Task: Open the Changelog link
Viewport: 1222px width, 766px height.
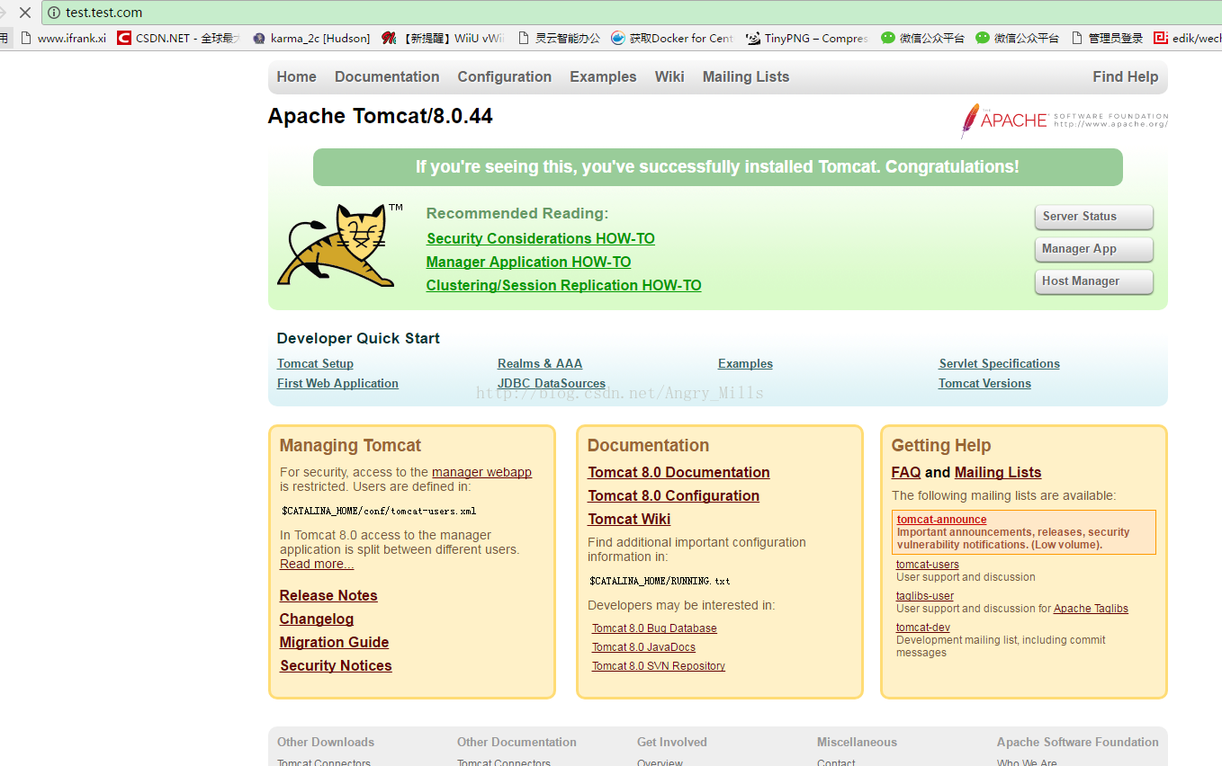Action: 317,619
